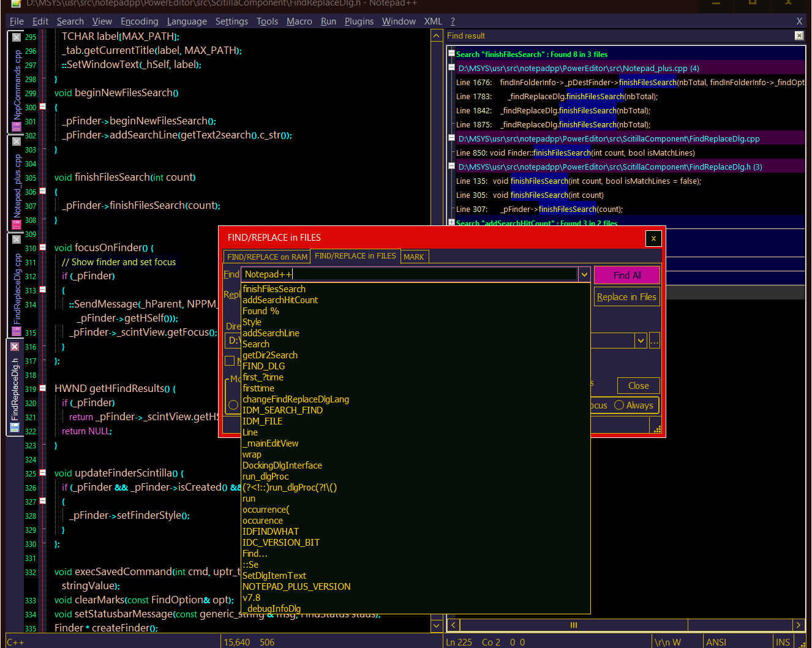Click the ANSI encoding indicator in the status bar
Image resolution: width=812 pixels, height=648 pixels.
716,641
